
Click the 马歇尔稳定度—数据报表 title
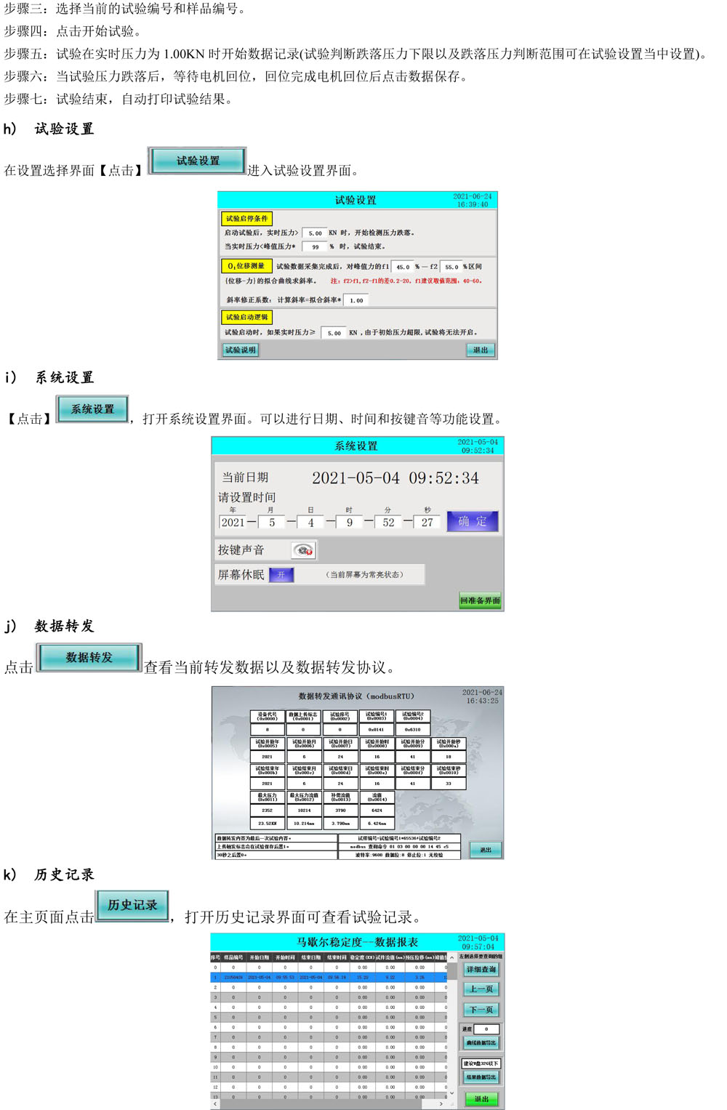point(357,942)
